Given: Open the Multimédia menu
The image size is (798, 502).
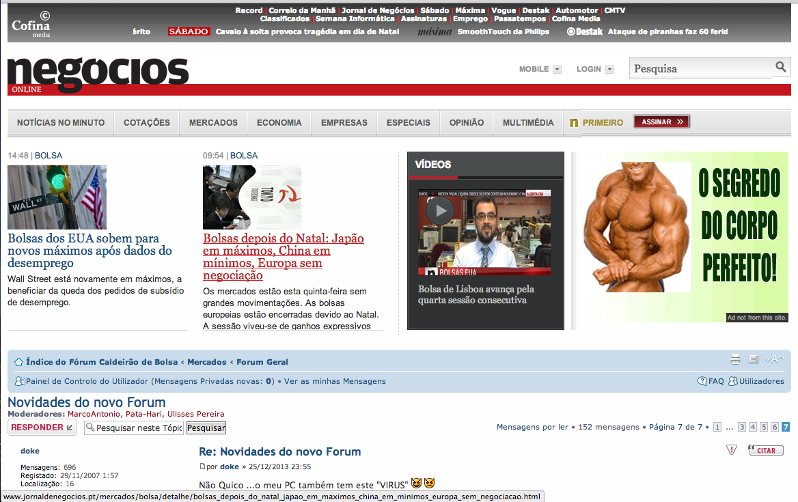Looking at the screenshot, I should (x=527, y=122).
